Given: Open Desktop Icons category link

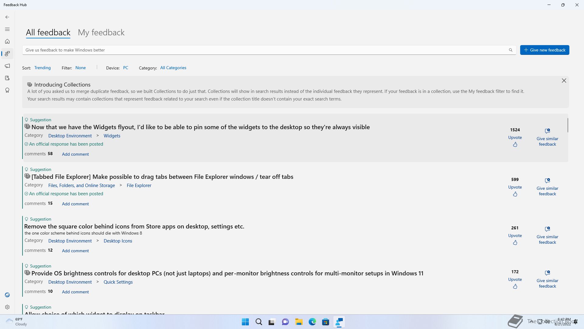Looking at the screenshot, I should click(118, 241).
